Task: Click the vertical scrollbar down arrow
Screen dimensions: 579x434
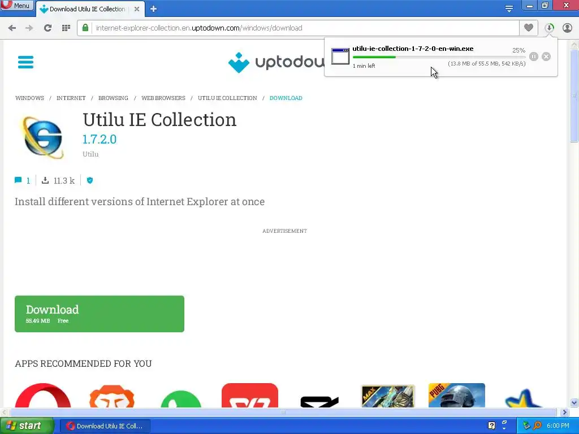Action: pyautogui.click(x=574, y=402)
